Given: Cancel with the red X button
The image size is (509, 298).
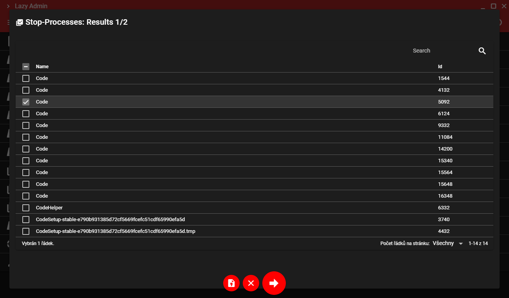Looking at the screenshot, I should [x=251, y=283].
